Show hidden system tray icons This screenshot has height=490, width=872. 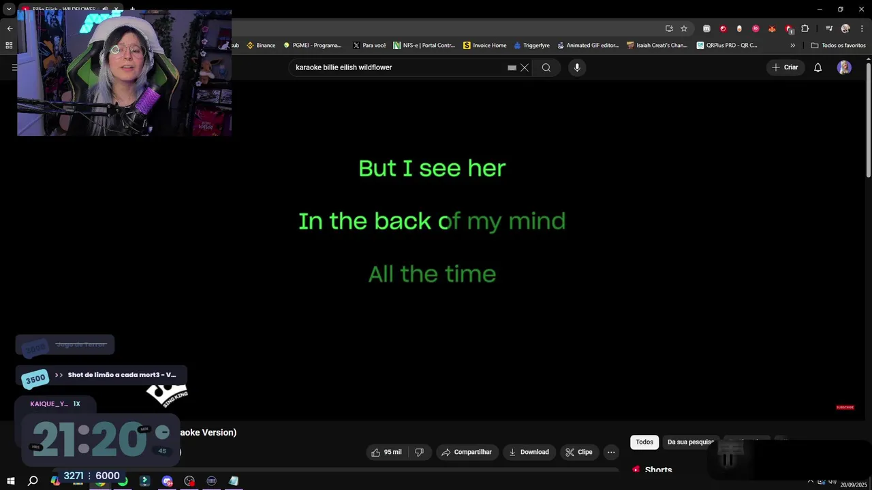click(811, 481)
